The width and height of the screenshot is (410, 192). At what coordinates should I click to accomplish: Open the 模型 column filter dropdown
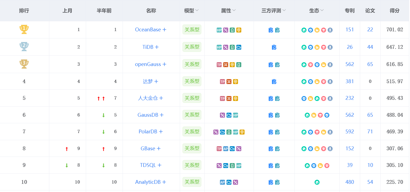(x=197, y=11)
